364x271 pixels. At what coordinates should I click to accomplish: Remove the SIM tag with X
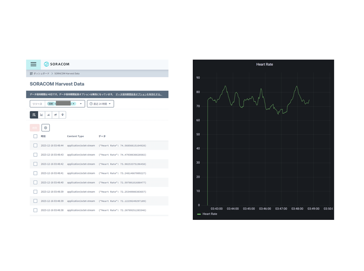74,104
